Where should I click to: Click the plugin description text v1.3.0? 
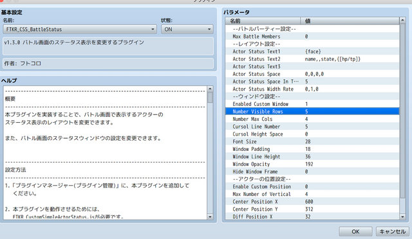click(x=74, y=42)
